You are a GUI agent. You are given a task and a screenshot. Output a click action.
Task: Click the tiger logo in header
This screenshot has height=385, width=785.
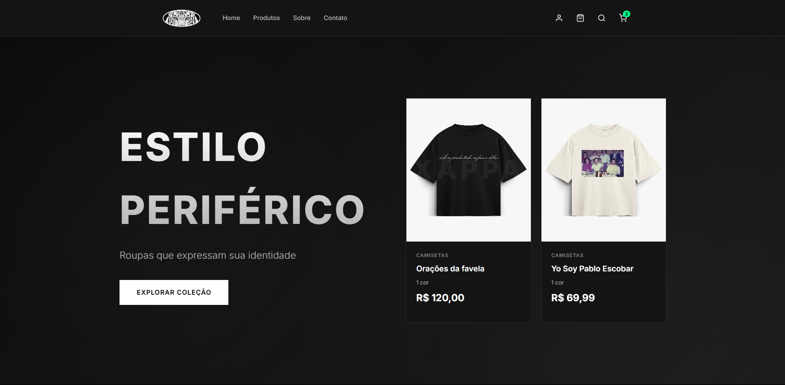(x=182, y=18)
